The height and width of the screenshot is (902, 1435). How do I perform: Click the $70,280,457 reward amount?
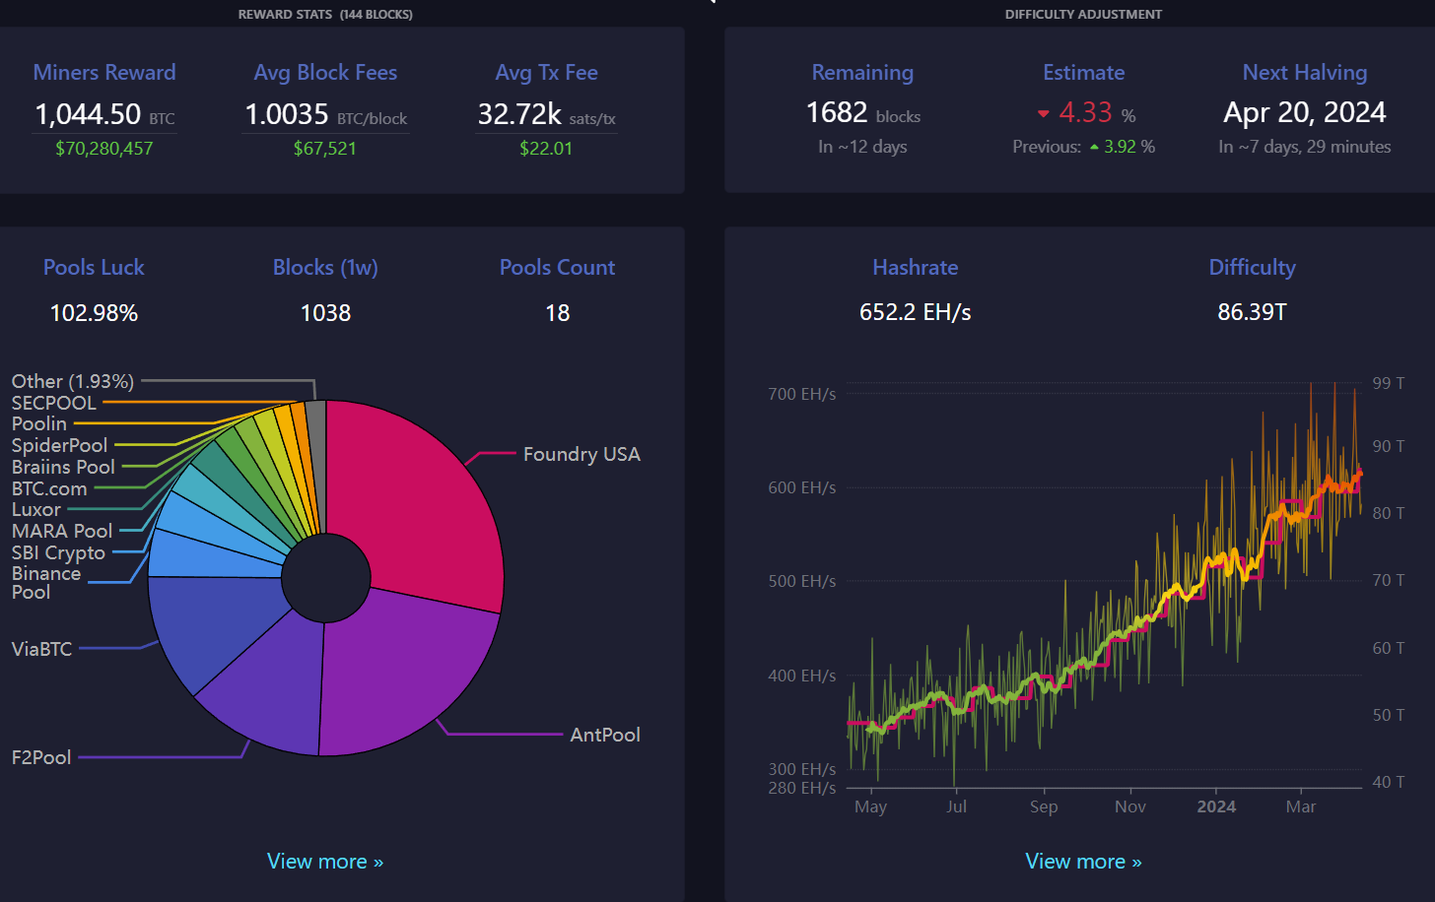[104, 149]
